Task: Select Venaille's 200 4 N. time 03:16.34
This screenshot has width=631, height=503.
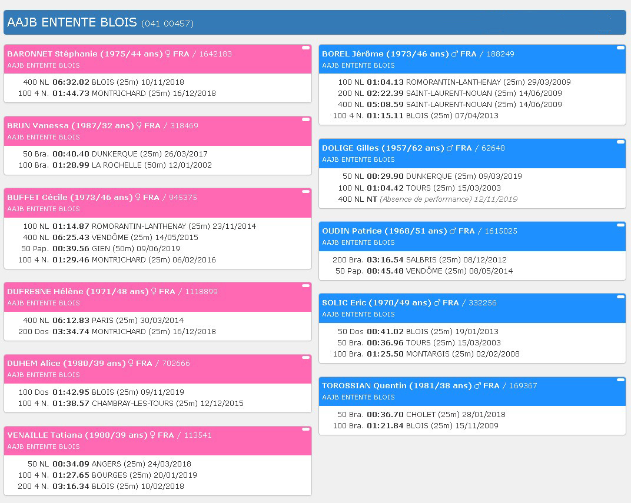Action: [x=71, y=487]
